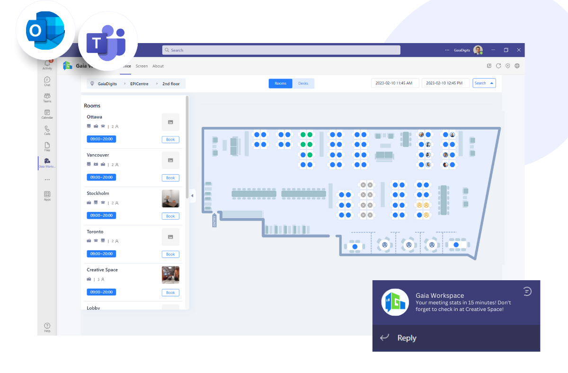Collapse the Rooms side panel arrow
The height and width of the screenshot is (373, 568).
[192, 195]
